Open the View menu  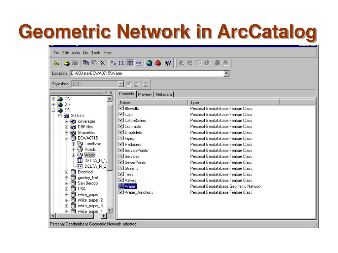pyautogui.click(x=76, y=53)
